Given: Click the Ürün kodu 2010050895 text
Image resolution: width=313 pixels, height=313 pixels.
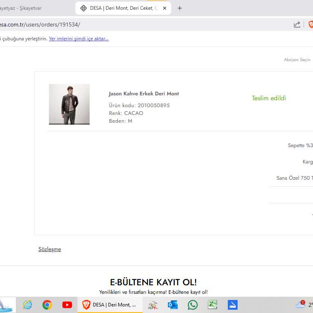Looking at the screenshot, I should coord(139,106).
